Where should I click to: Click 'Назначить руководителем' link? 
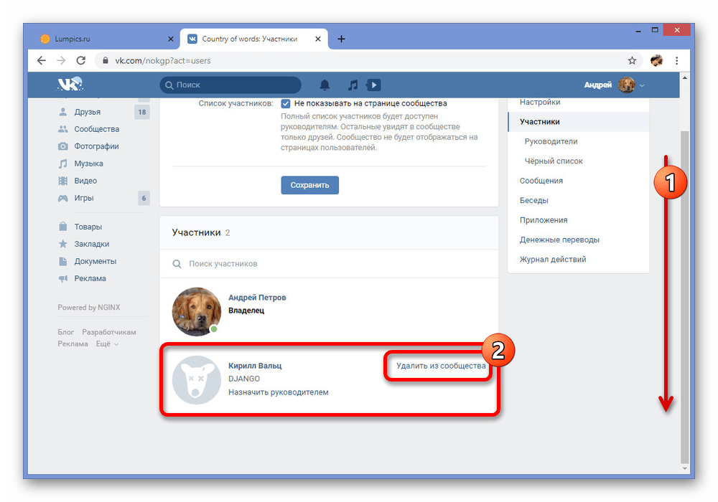pos(279,392)
